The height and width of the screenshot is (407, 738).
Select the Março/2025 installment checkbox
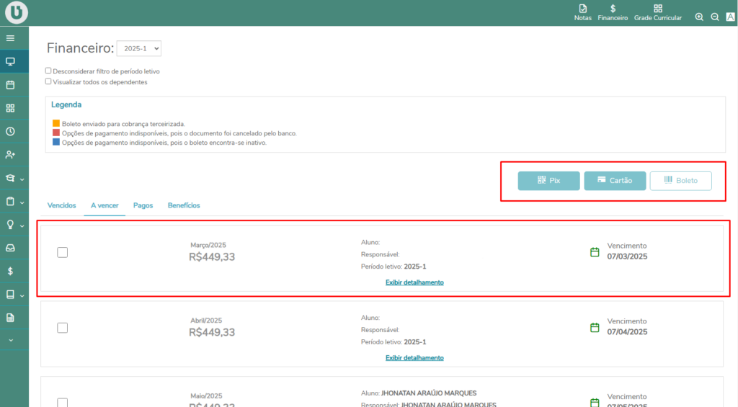63,252
